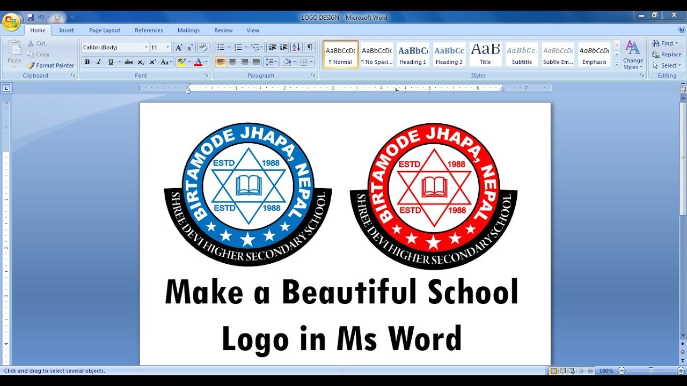The image size is (687, 386).
Task: Toggle underline formatting
Action: (x=111, y=62)
